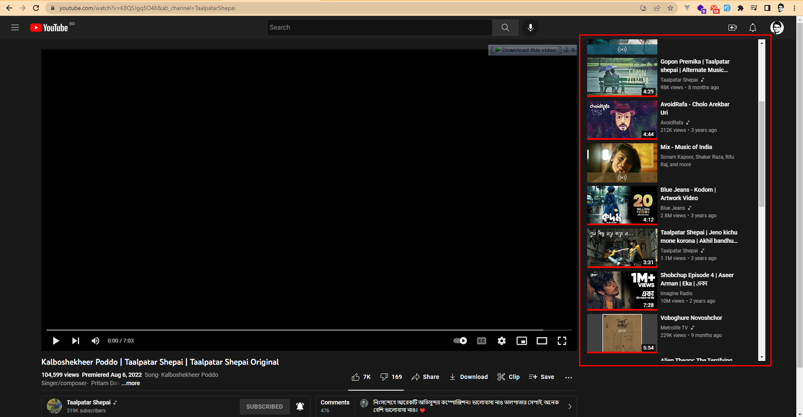The height and width of the screenshot is (417, 803).
Task: Go to YouTube home via logo
Action: pos(49,28)
